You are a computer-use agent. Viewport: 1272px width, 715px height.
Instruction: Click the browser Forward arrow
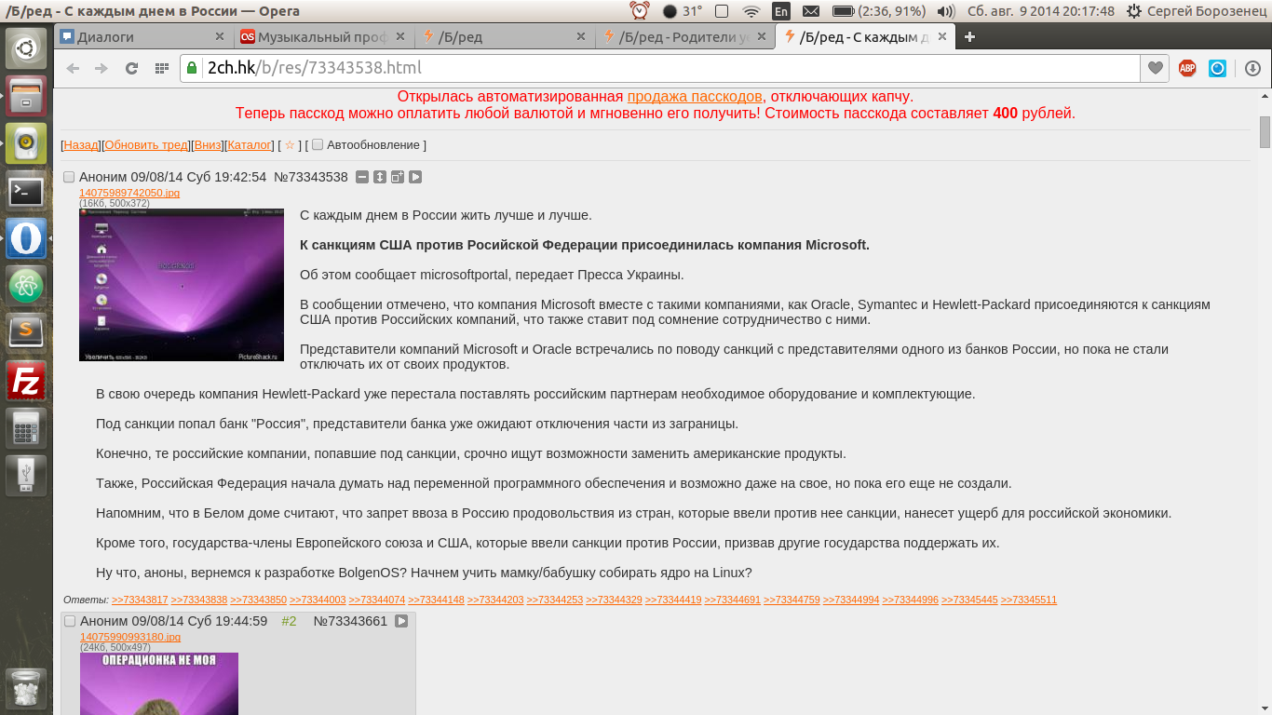point(101,68)
